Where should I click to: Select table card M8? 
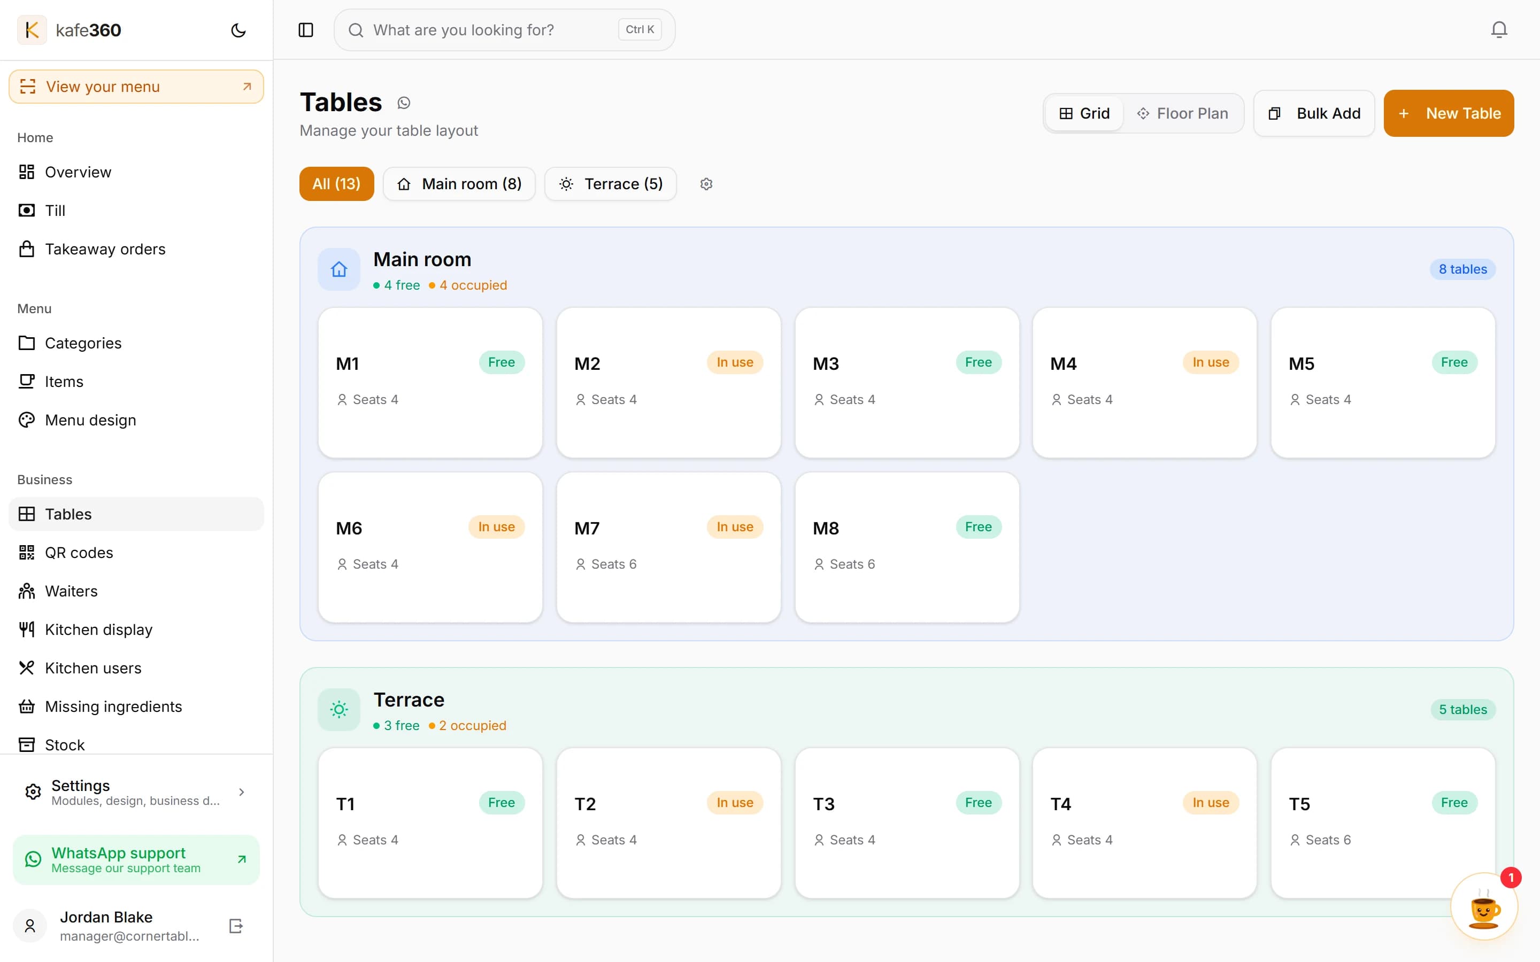(907, 547)
